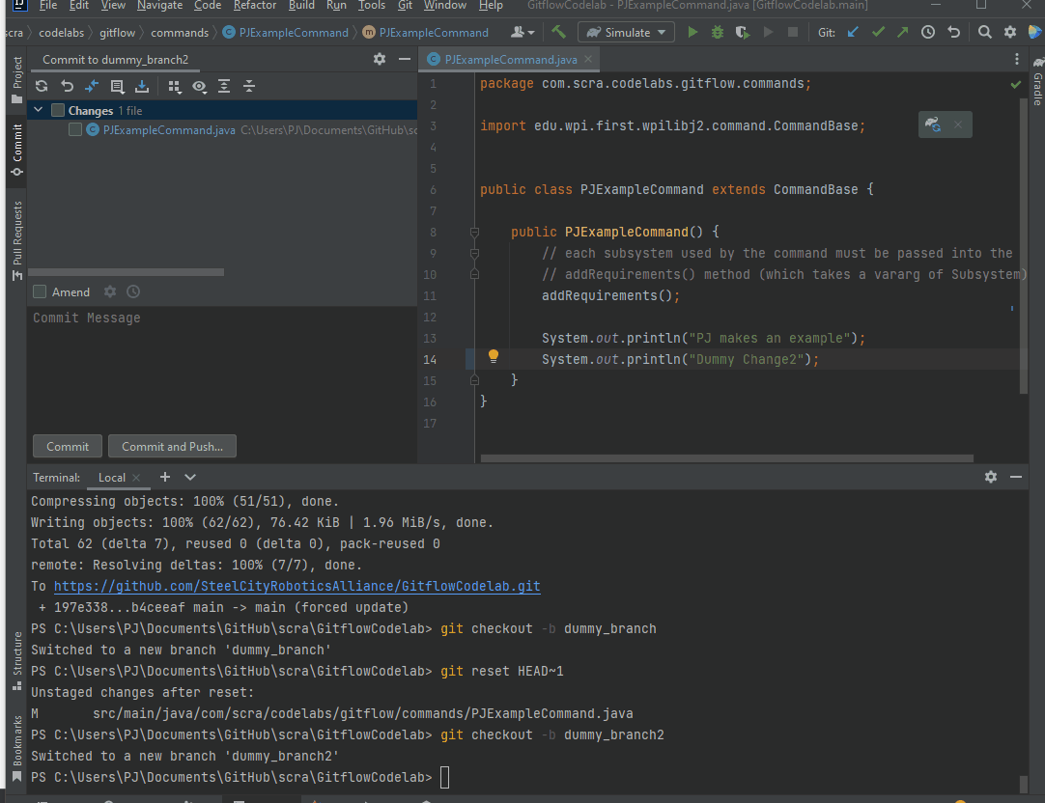Image resolution: width=1045 pixels, height=803 pixels.
Task: Click the Build project hammer icon
Action: tap(558, 32)
